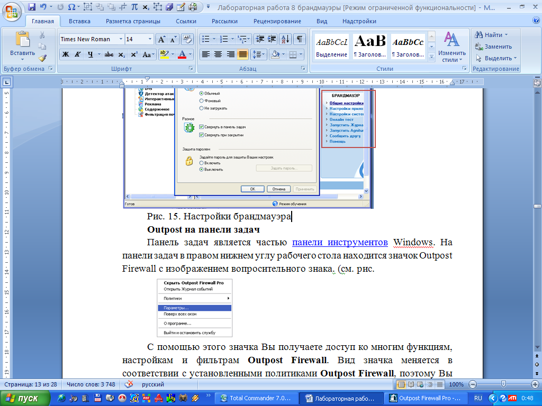
Task: Expand the styles gallery with More arrow
Action: click(x=431, y=57)
